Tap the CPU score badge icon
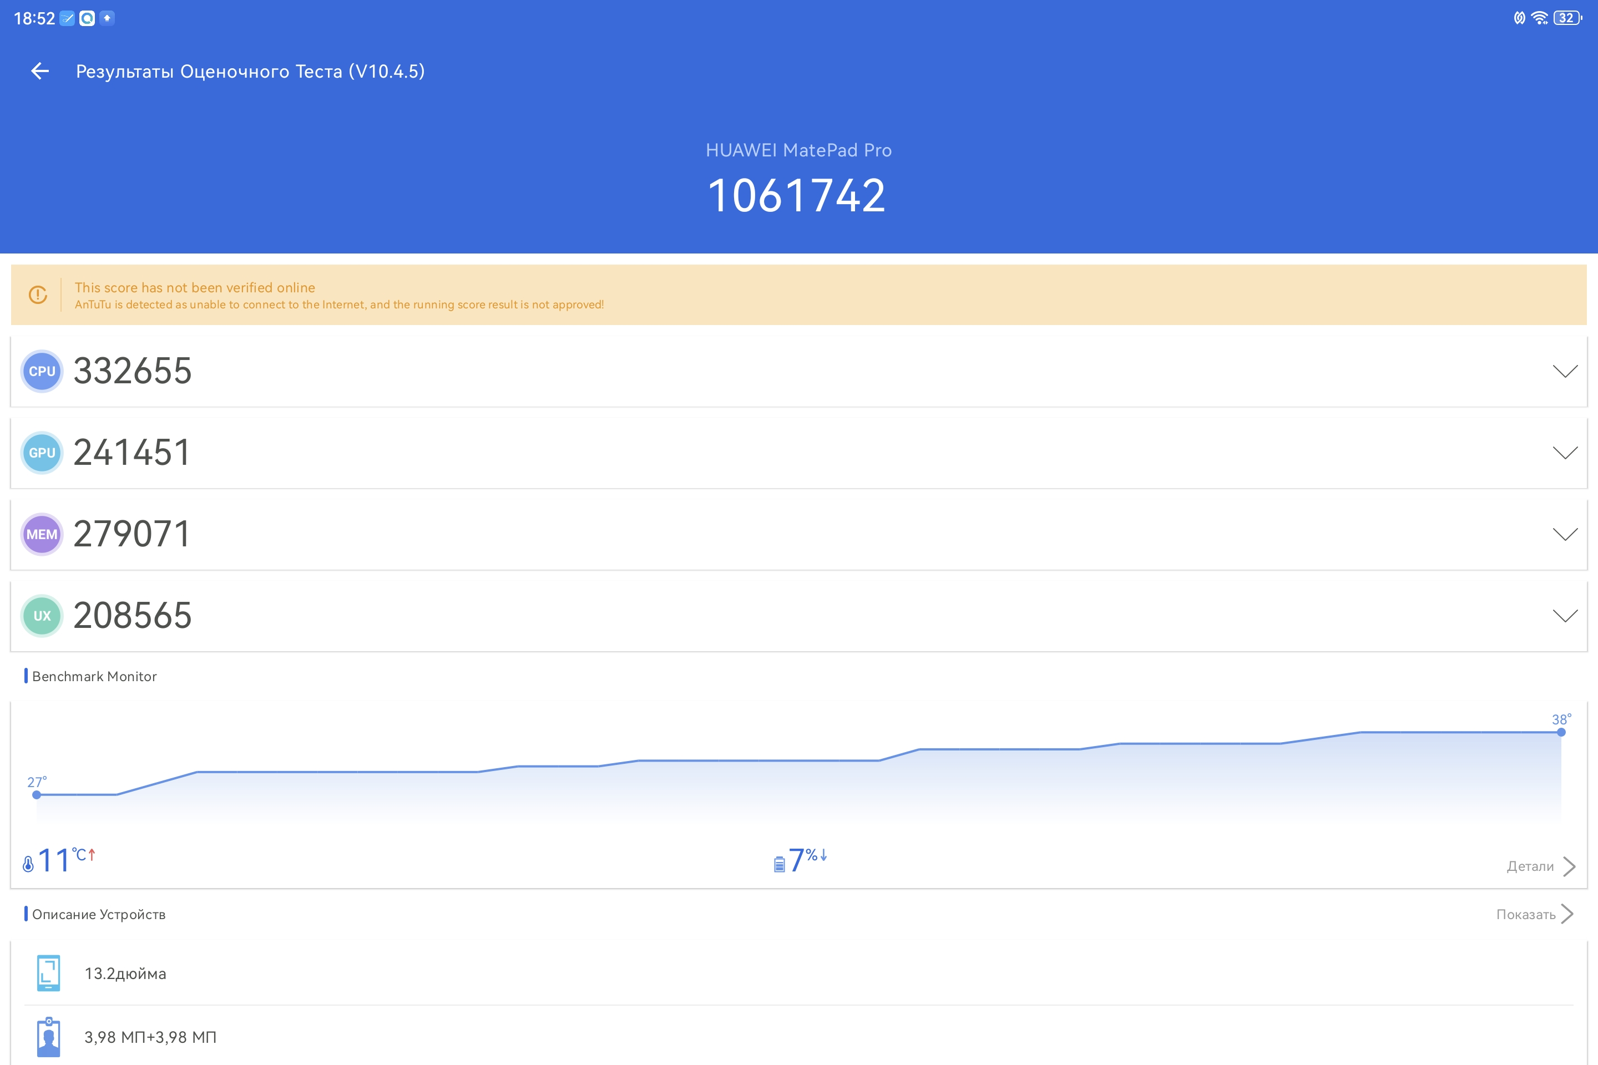 [42, 371]
